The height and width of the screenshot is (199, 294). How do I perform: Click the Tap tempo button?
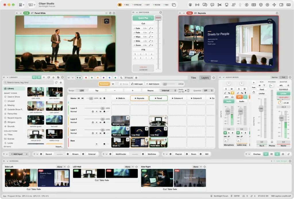(97, 91)
